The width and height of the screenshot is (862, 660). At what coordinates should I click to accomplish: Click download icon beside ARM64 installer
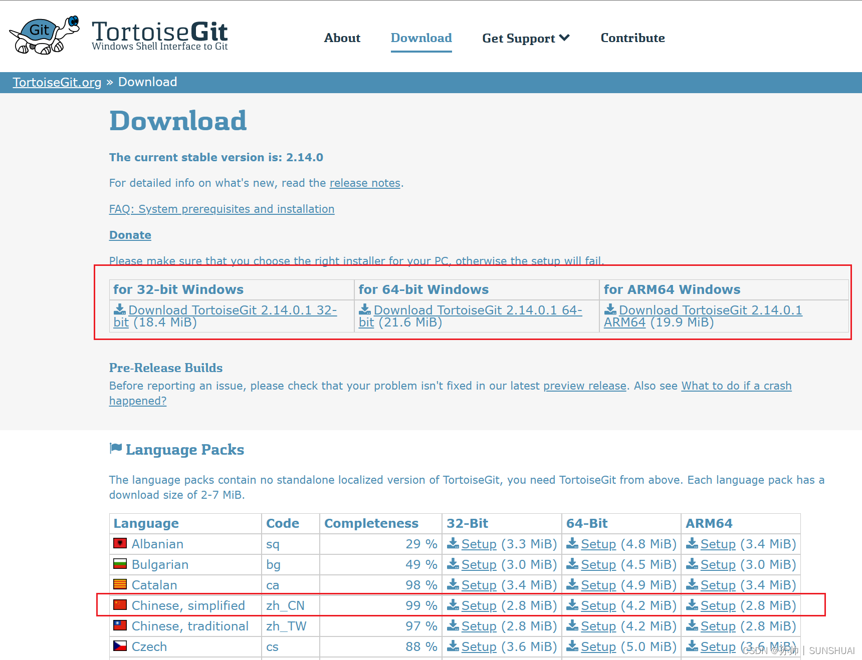click(610, 309)
